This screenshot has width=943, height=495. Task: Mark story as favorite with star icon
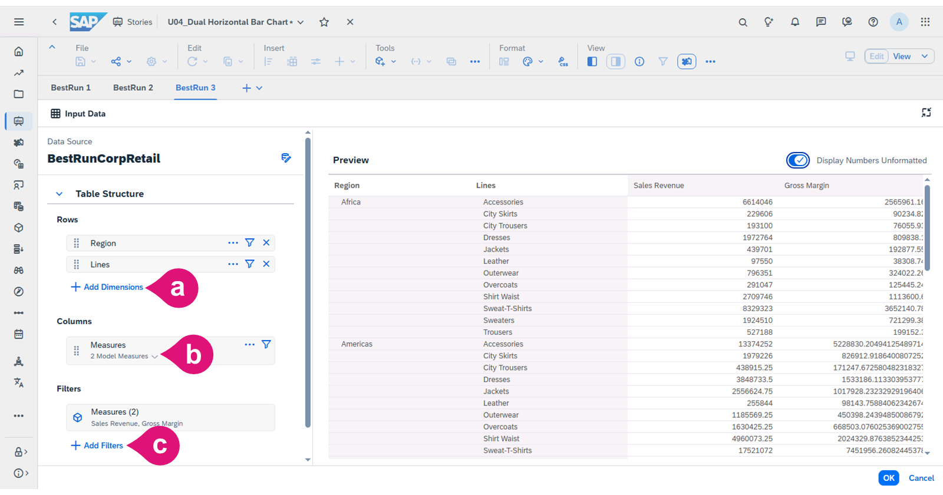[324, 22]
